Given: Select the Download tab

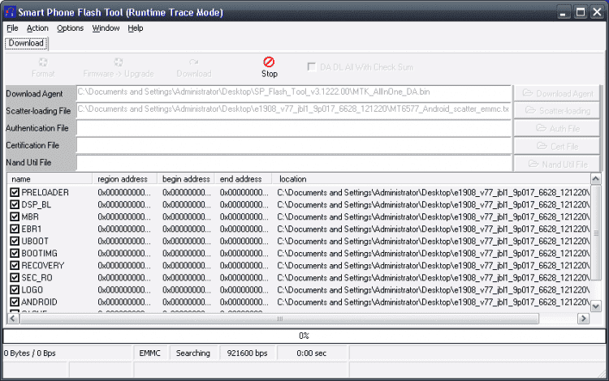Looking at the screenshot, I should coord(26,43).
